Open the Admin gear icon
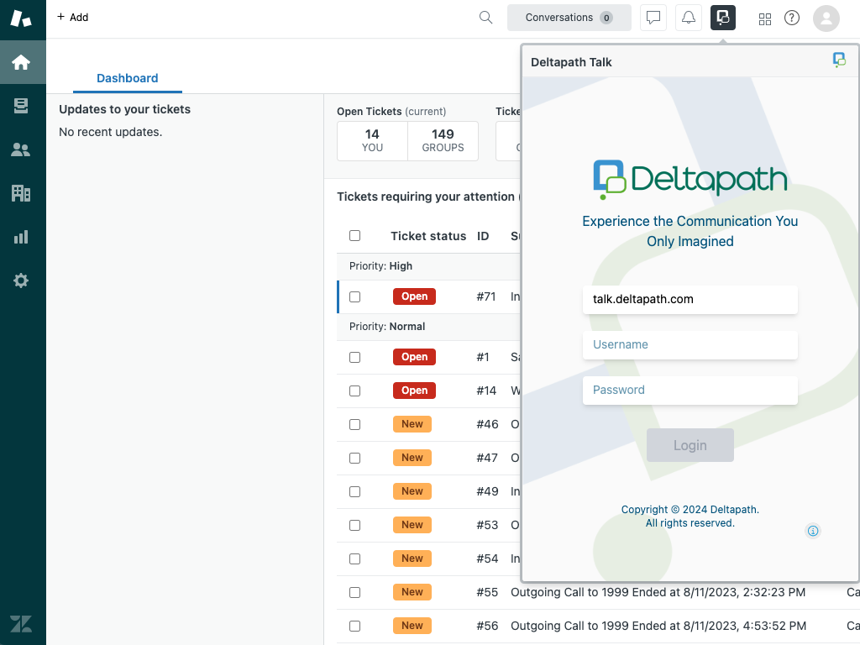The image size is (860, 645). pos(21,281)
